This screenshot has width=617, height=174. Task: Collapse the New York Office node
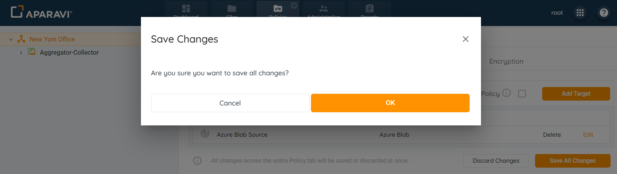(x=11, y=39)
